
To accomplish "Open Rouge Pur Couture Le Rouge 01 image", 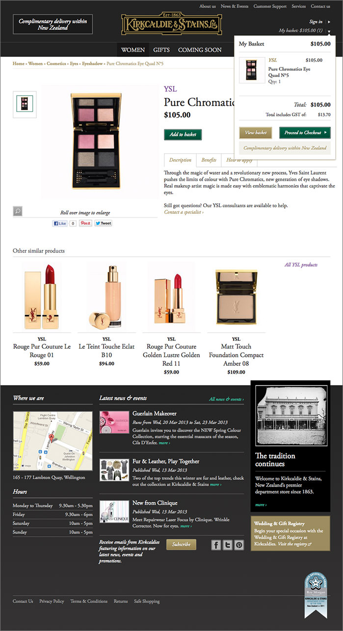I will 42,296.
